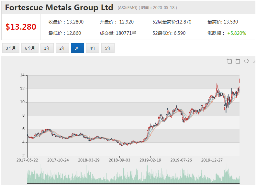Select the 2年 range tab
The height and width of the screenshot is (185, 257).
[62, 48]
